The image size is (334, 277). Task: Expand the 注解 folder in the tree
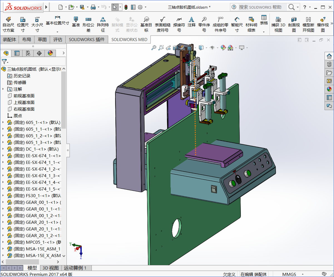(3, 89)
